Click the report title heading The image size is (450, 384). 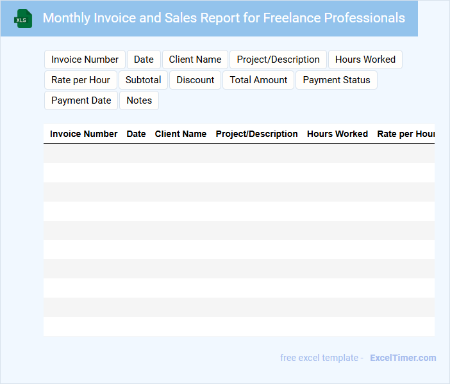224,18
